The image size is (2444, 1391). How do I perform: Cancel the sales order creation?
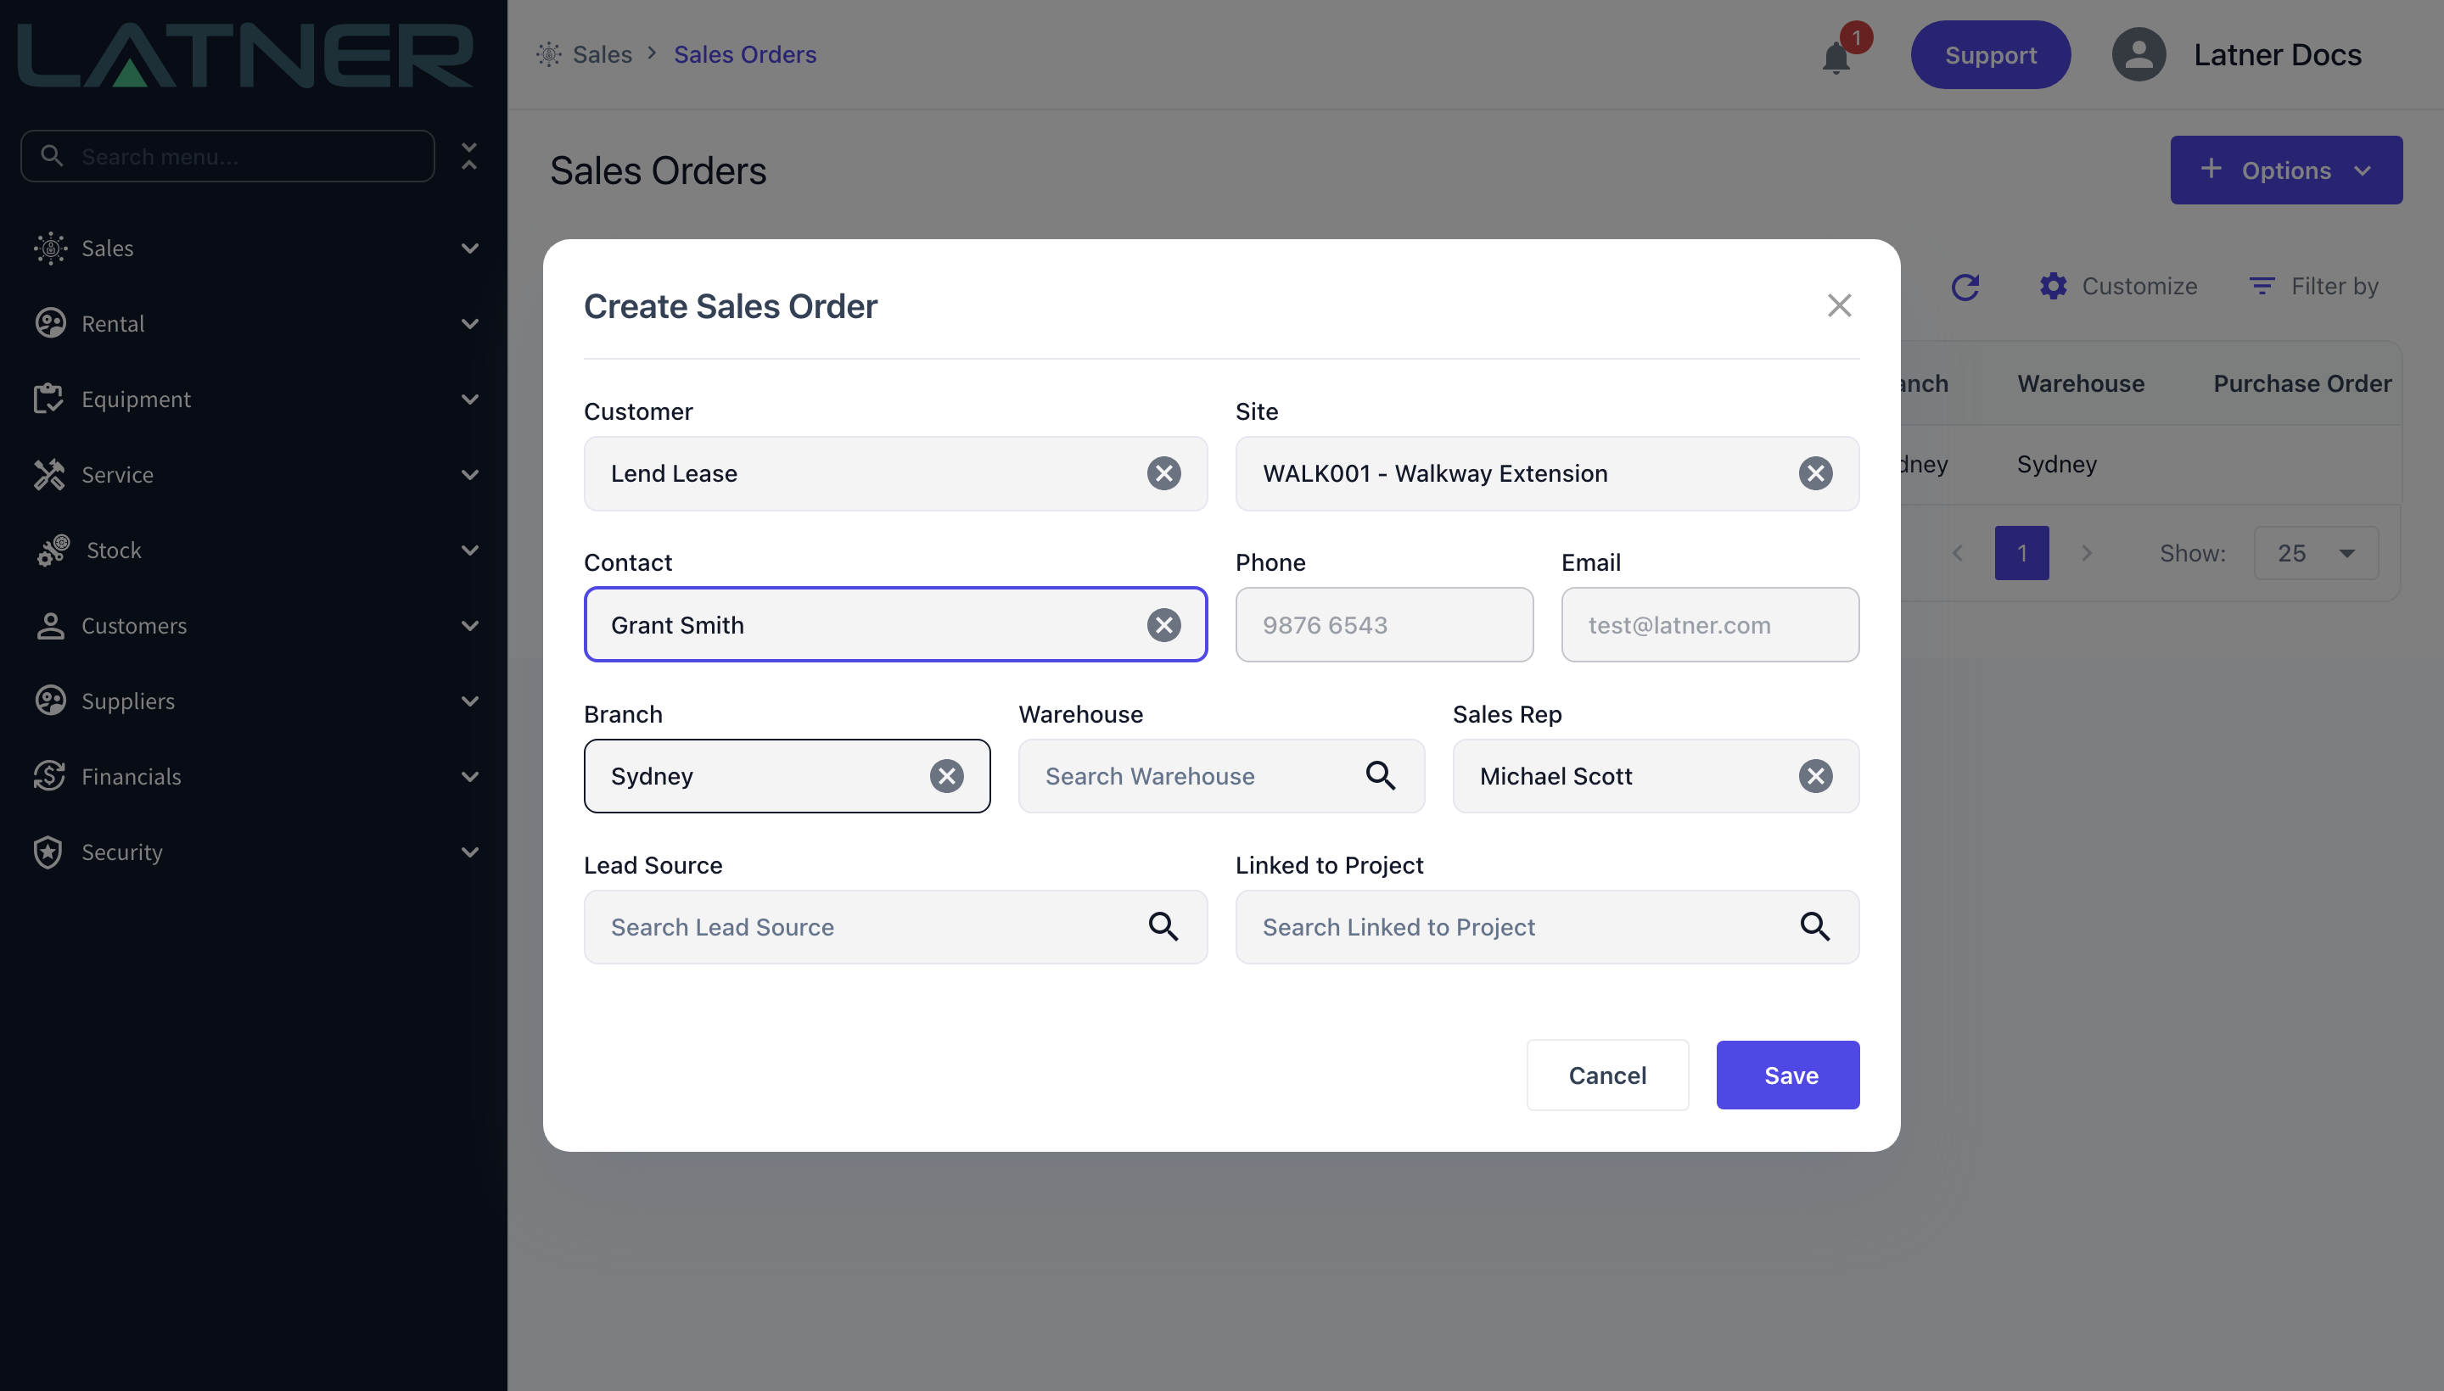pos(1606,1075)
